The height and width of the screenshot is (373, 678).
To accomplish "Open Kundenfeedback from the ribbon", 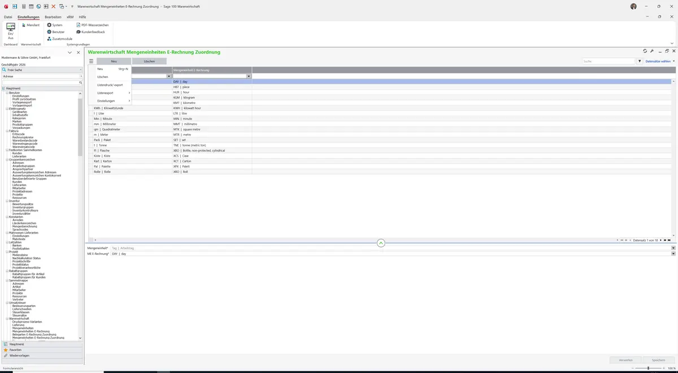I will click(x=90, y=32).
